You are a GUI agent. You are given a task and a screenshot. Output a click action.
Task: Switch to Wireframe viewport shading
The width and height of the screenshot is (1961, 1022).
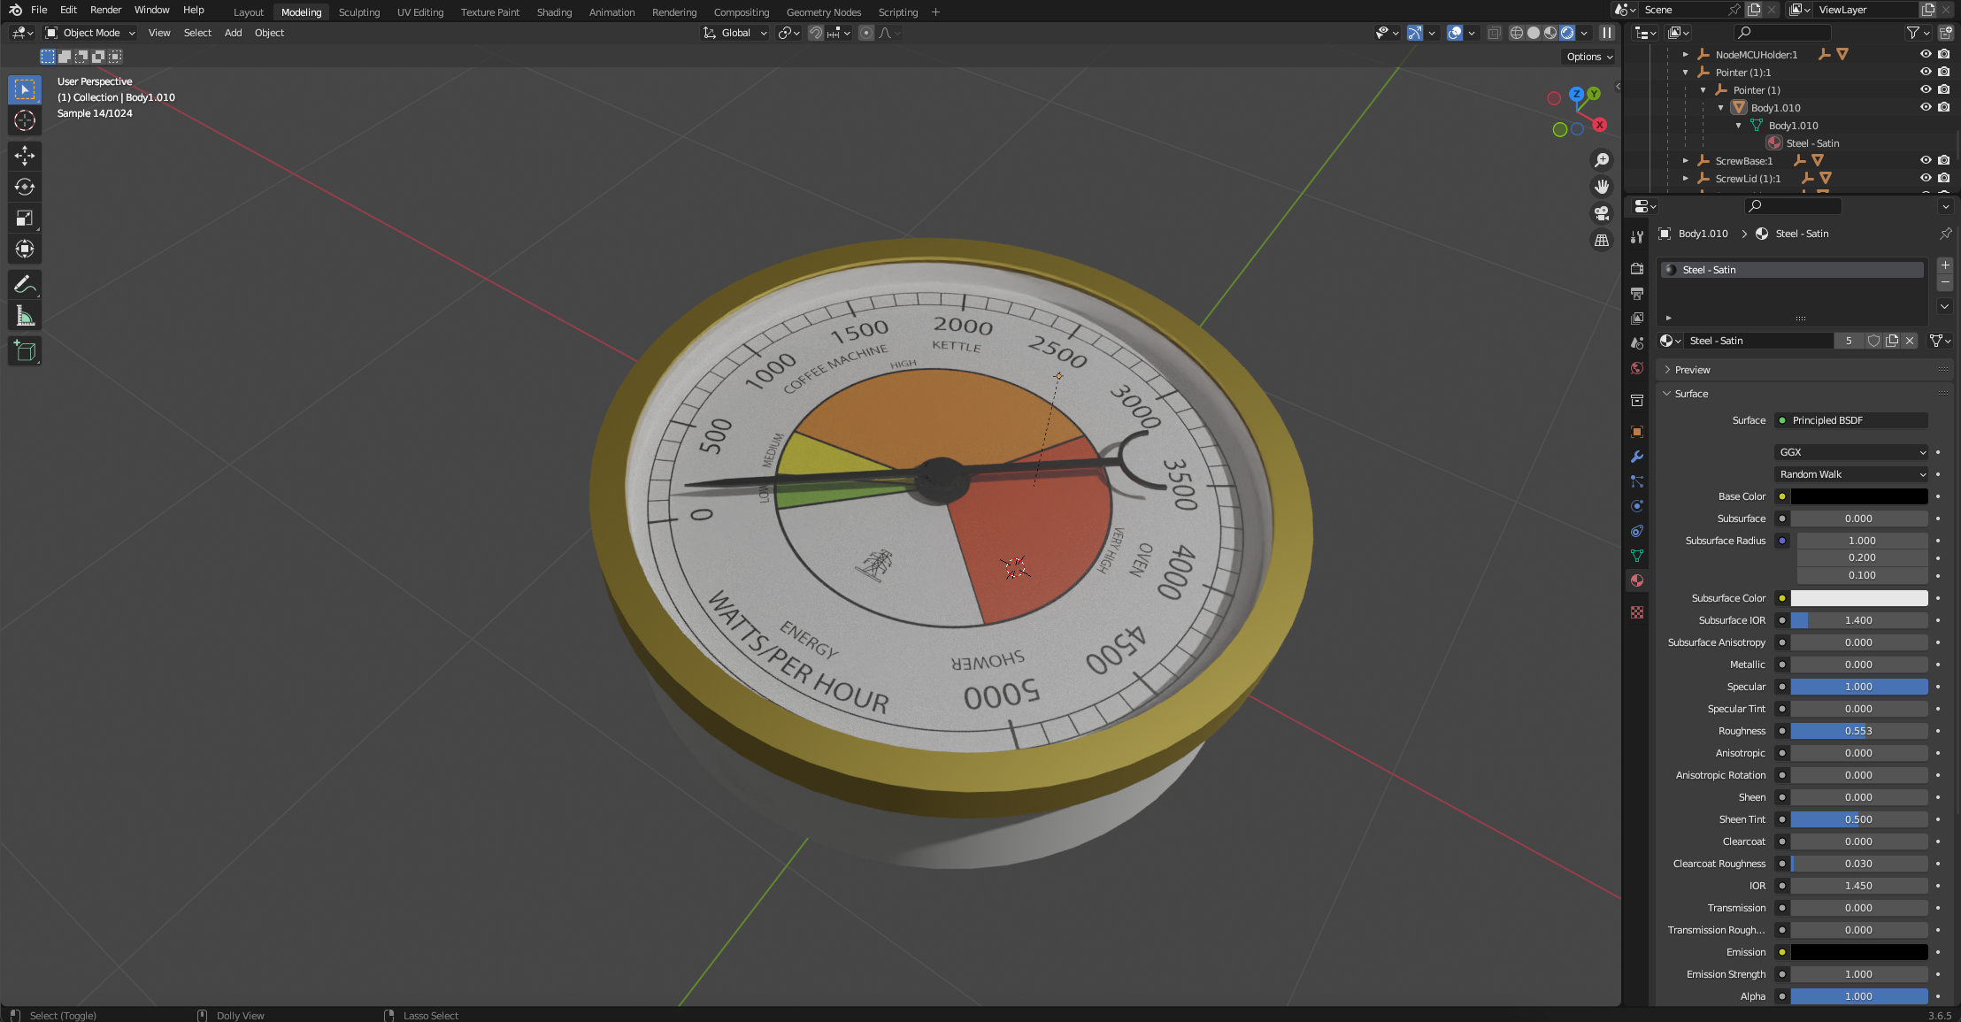click(1517, 33)
